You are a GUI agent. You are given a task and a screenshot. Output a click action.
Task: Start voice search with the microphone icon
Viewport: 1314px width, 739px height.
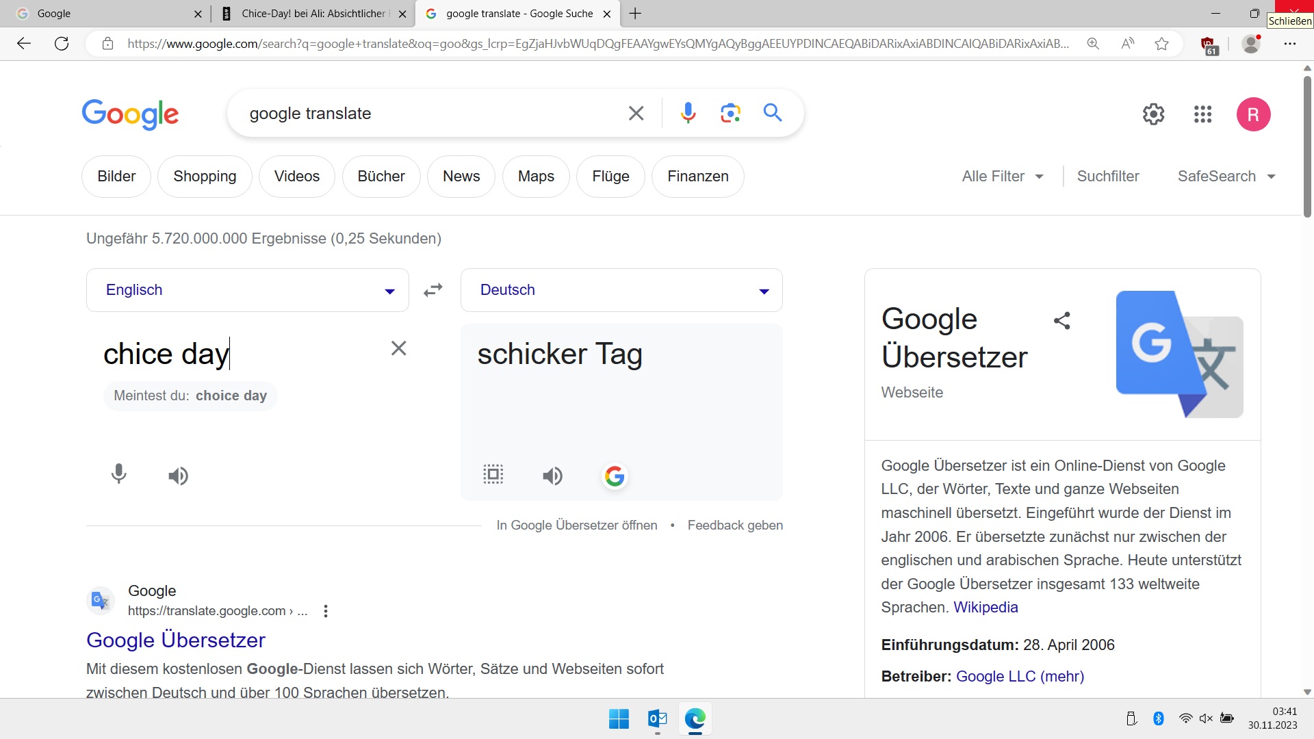tap(688, 113)
